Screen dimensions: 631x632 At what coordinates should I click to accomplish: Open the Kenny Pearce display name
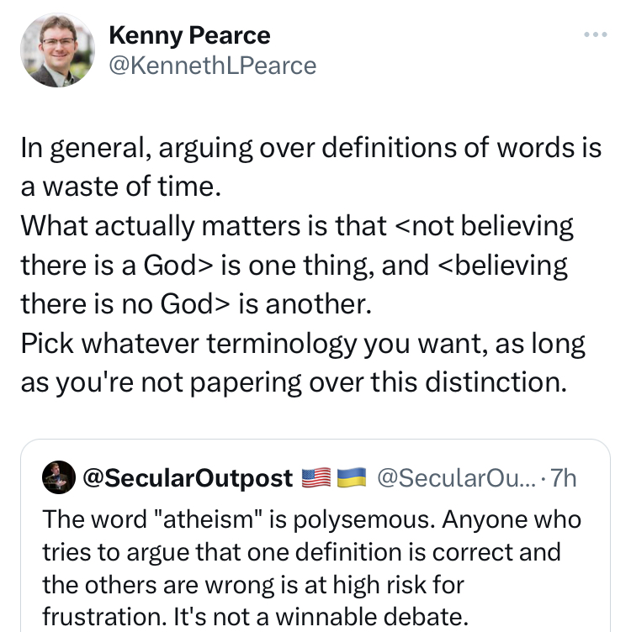189,35
